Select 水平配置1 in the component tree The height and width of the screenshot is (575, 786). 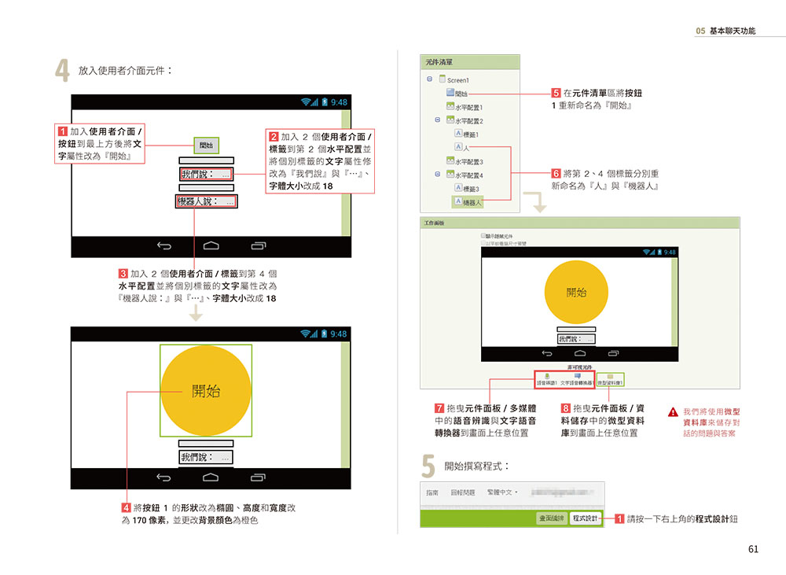click(x=468, y=107)
